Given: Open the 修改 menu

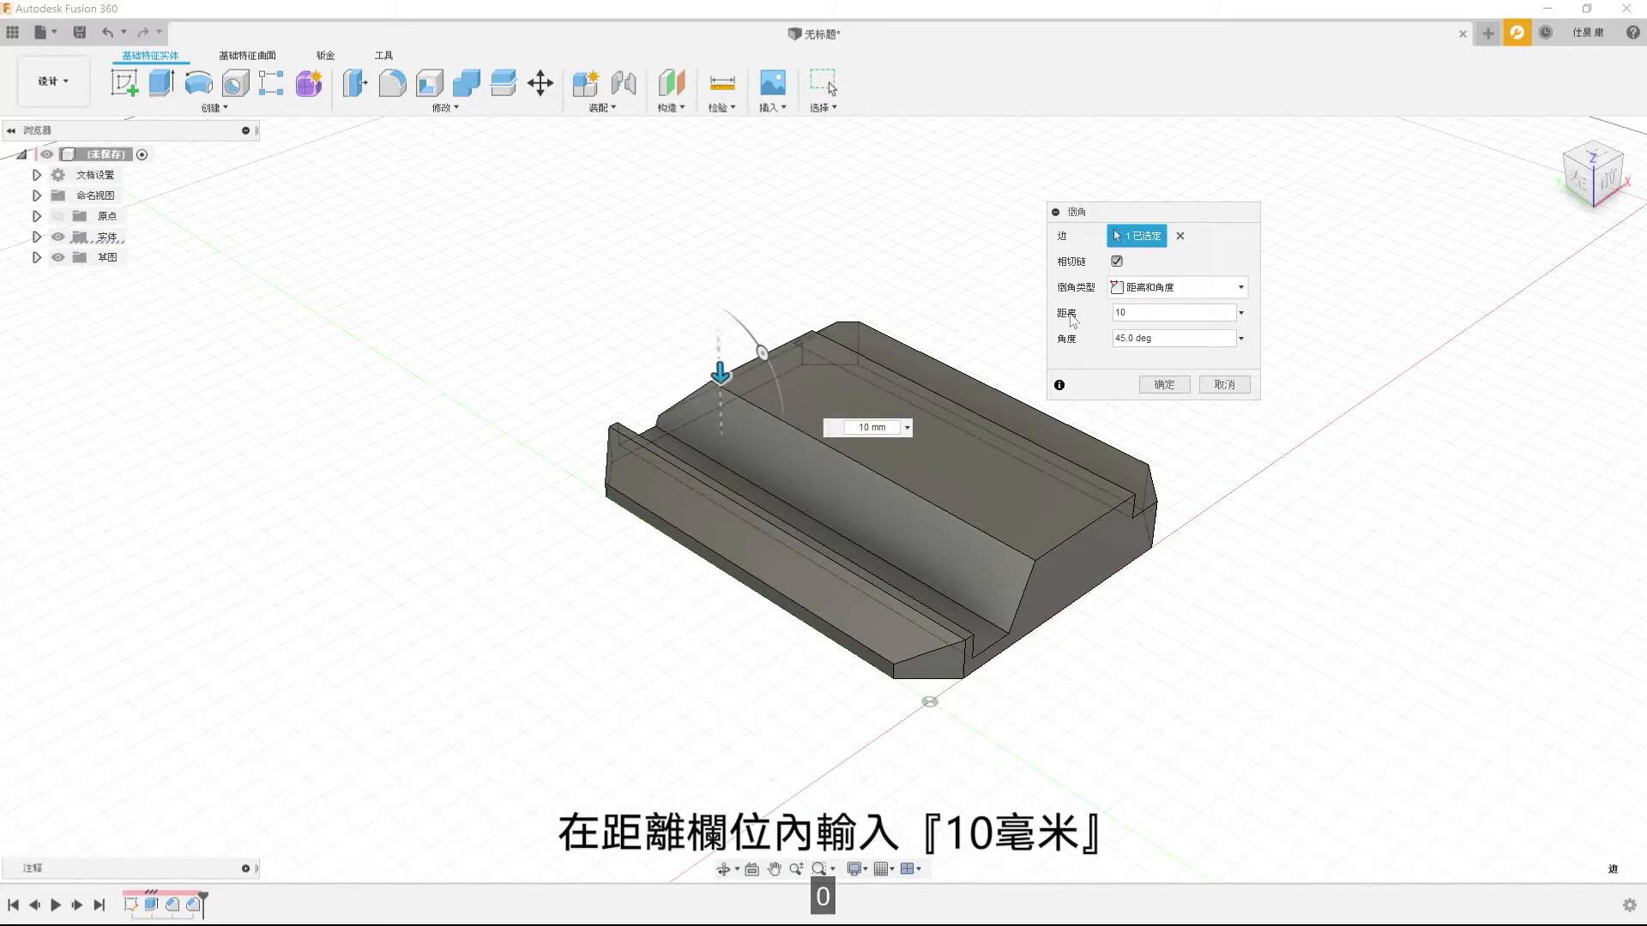Looking at the screenshot, I should 445,108.
